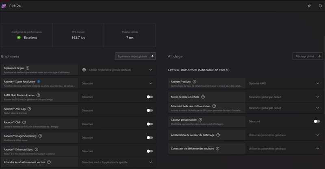Click help icon beside Expérience de jeu

pos(28,68)
